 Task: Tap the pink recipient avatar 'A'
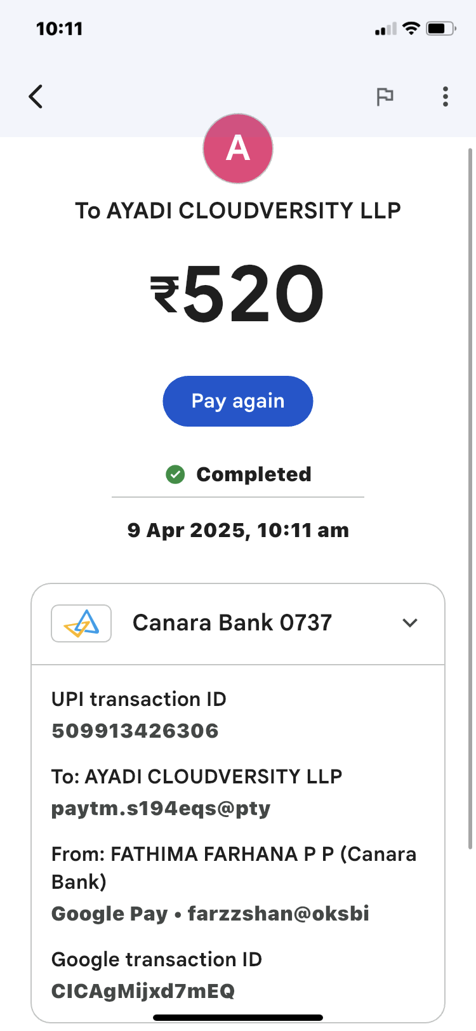point(238,149)
